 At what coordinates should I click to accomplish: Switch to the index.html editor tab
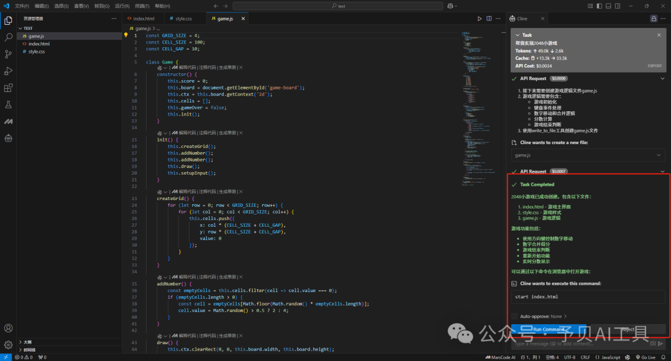(144, 19)
